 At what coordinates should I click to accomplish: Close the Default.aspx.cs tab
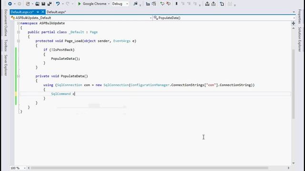point(43,12)
